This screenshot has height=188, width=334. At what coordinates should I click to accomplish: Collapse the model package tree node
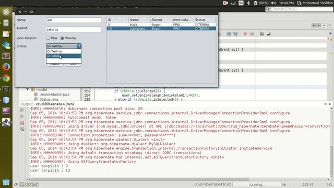(28, 89)
